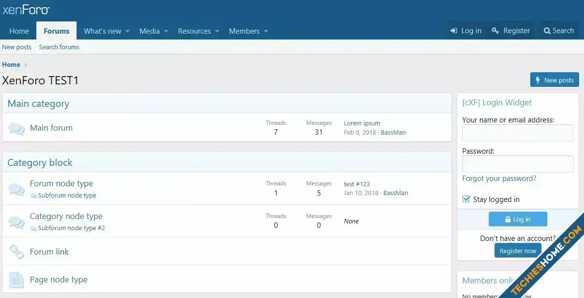
Task: Focus the Your name or email address field
Action: click(517, 133)
